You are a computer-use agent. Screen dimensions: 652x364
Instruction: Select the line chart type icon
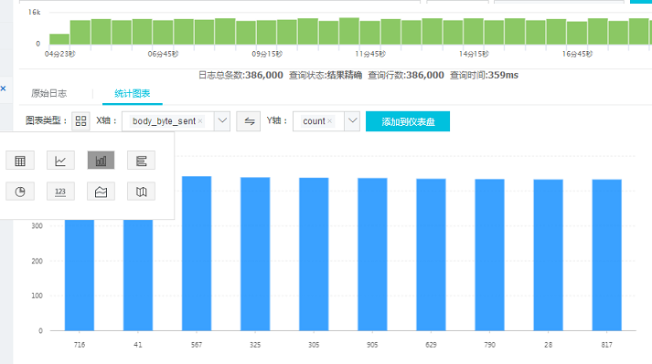click(60, 161)
